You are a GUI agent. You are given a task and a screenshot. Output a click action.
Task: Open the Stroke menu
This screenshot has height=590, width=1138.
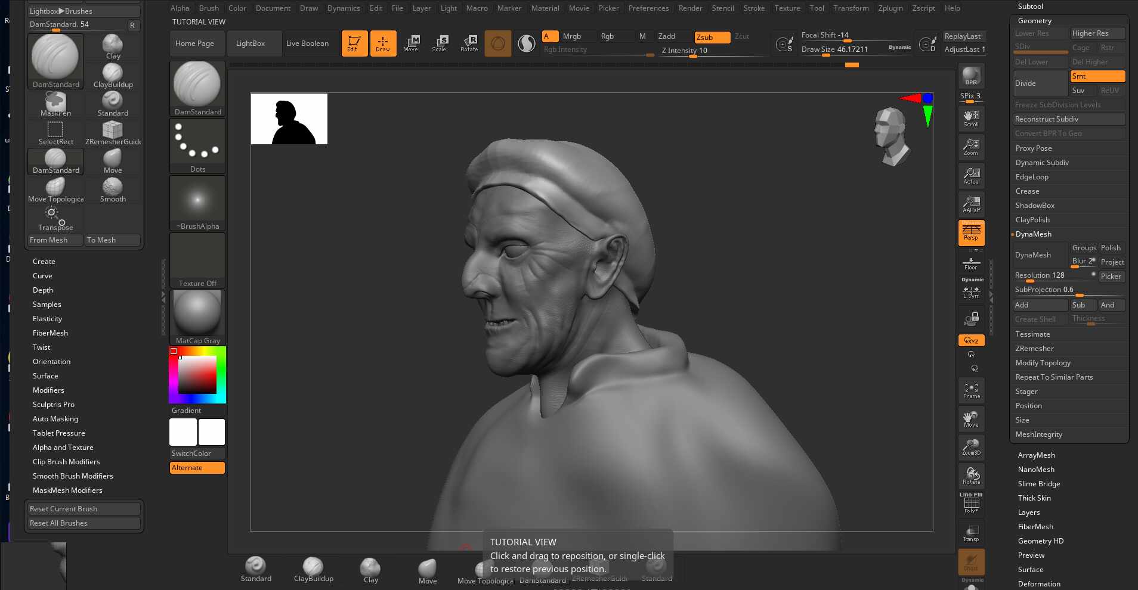[x=754, y=8]
